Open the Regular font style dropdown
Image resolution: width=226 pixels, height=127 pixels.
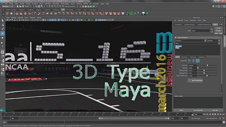(x=213, y=41)
